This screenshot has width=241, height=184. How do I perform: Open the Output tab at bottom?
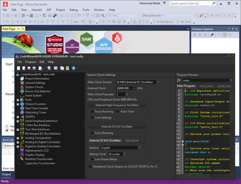pos(6,174)
